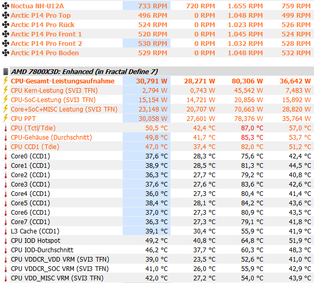The width and height of the screenshot is (314, 283).
Task: Select the CPU VDD_MISC VRM (SVI3 TFN) label
Action: 57,278
